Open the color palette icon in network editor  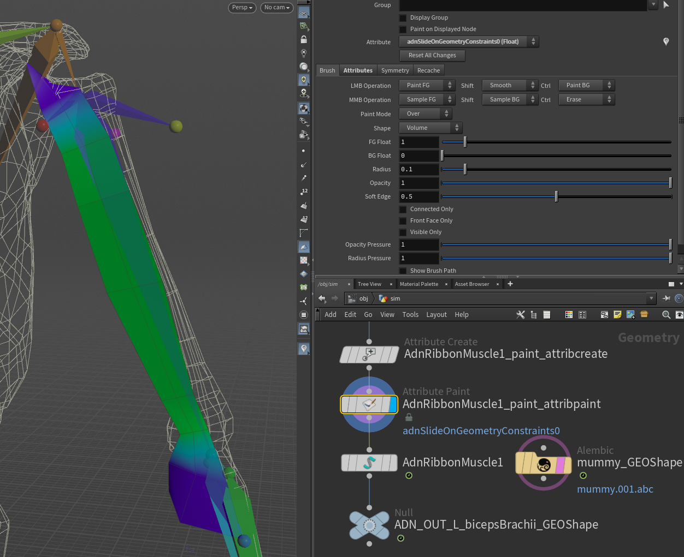pos(569,315)
